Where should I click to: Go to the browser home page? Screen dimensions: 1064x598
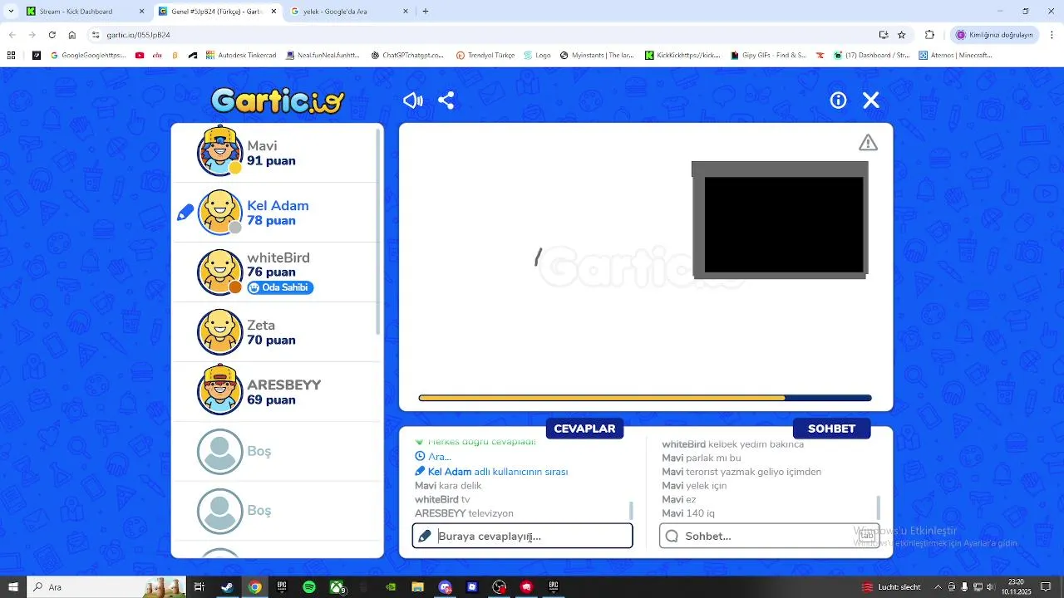pyautogui.click(x=72, y=35)
